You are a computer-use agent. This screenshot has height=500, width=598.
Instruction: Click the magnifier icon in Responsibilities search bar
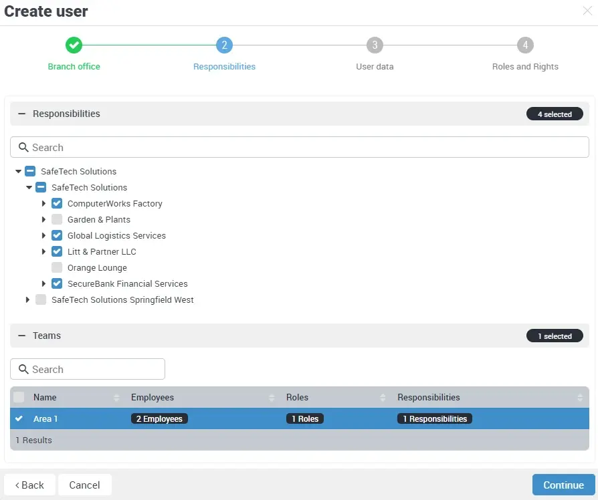(24, 147)
